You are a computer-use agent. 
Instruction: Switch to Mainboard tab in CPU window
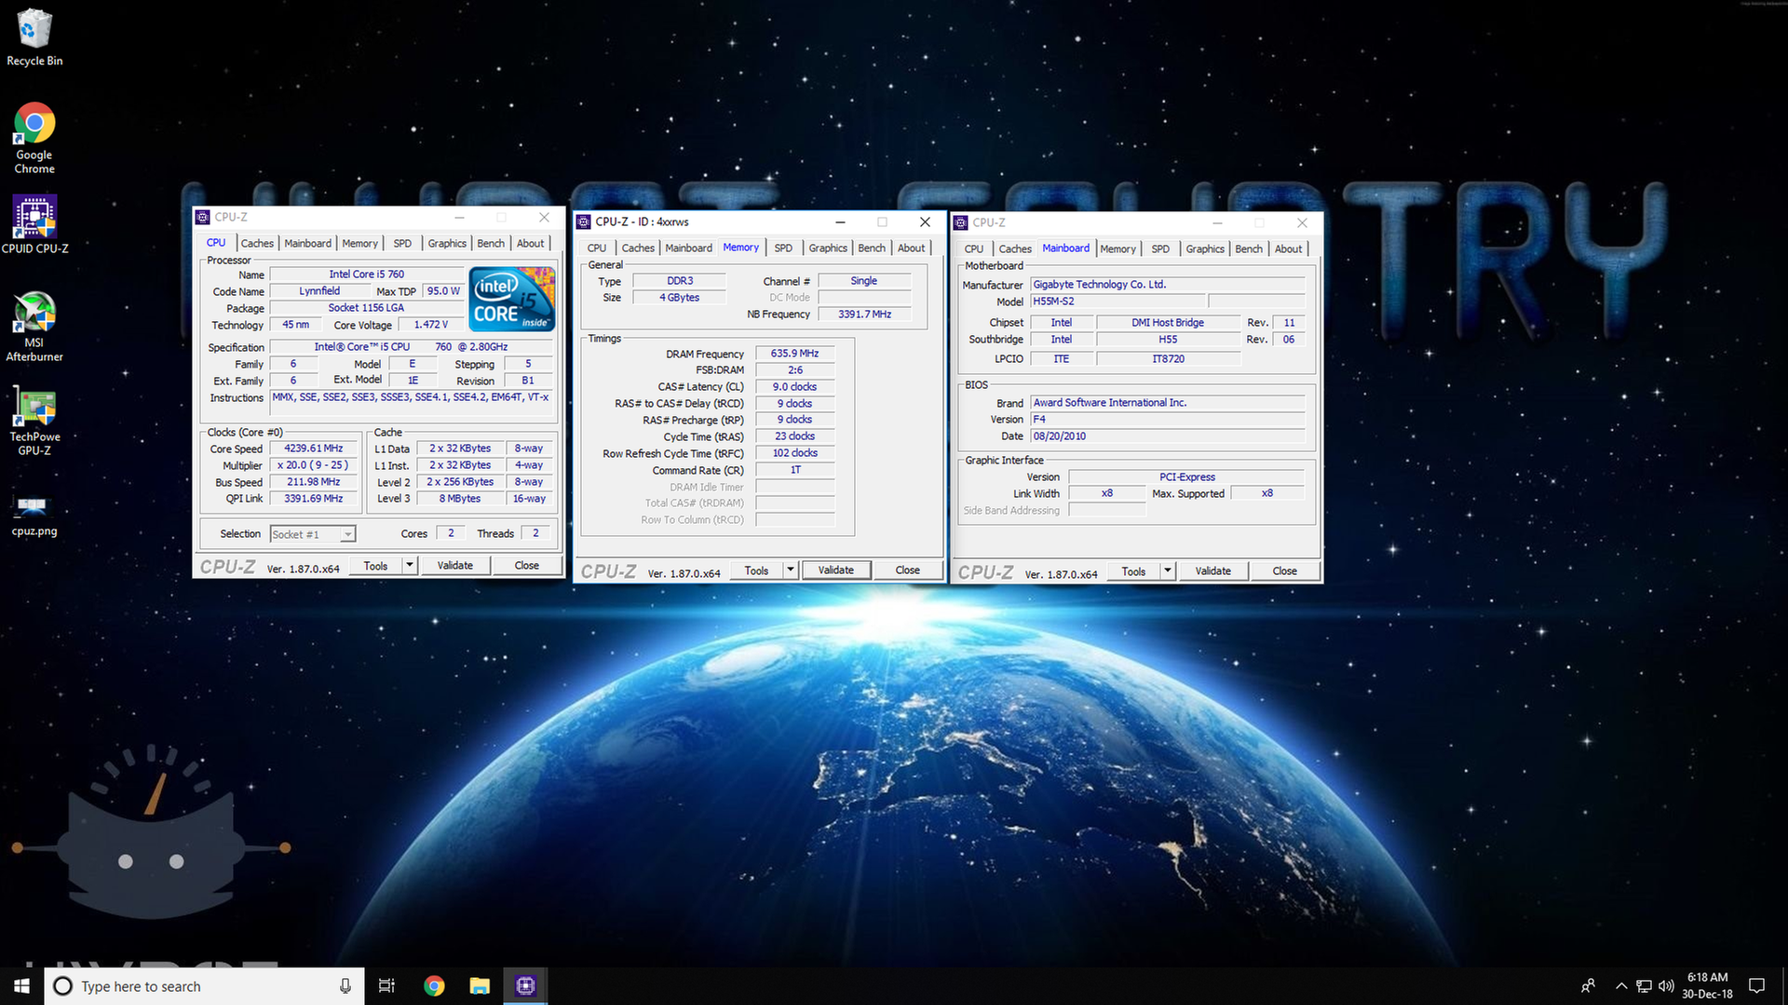307,243
